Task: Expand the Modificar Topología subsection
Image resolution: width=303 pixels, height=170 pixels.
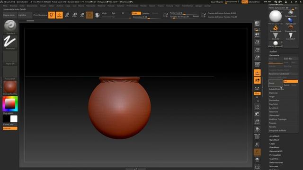Action: tap(277, 119)
